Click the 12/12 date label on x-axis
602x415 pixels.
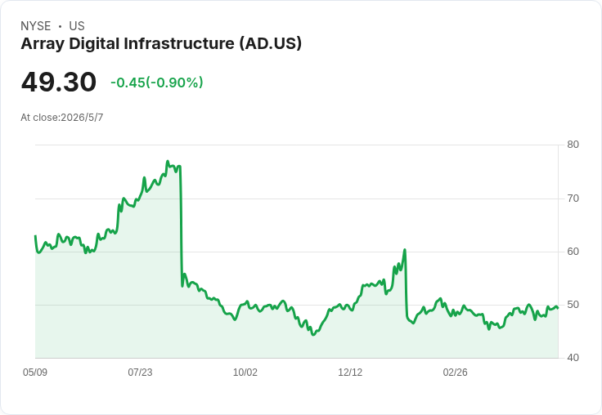[350, 373]
